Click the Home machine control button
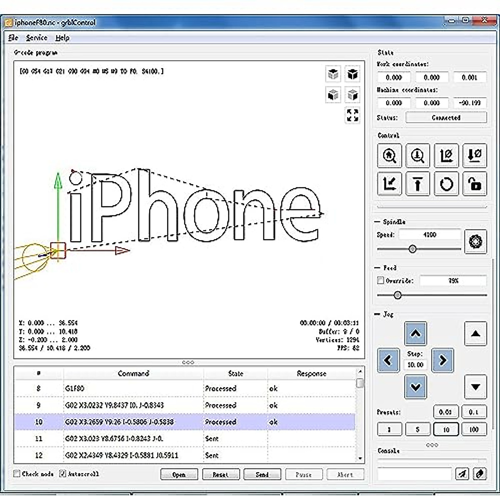The image size is (500, 500). click(x=390, y=156)
